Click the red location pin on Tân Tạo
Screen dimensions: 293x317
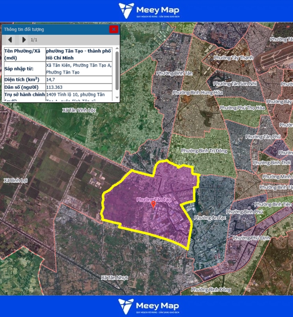[153, 205]
